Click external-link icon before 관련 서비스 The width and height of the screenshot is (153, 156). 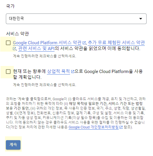[14, 49]
